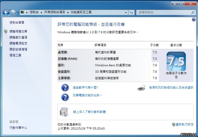Minimize the window
This screenshot has height=137, width=198.
[175, 4]
